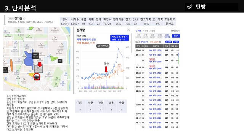Click the 타입 column header
The width and height of the screenshot is (244, 137).
[166, 46]
